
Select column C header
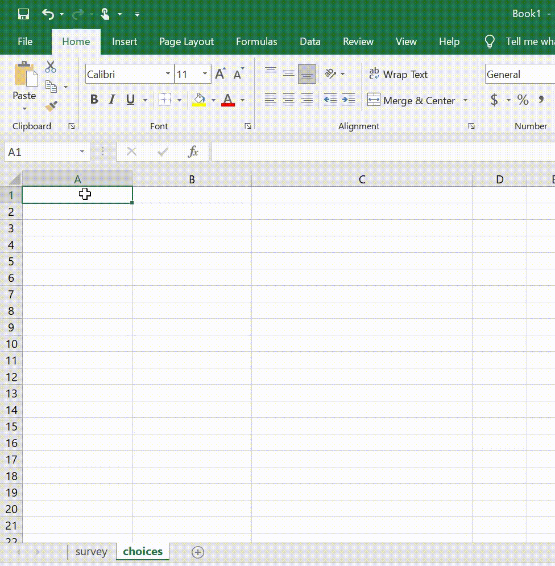(x=362, y=179)
